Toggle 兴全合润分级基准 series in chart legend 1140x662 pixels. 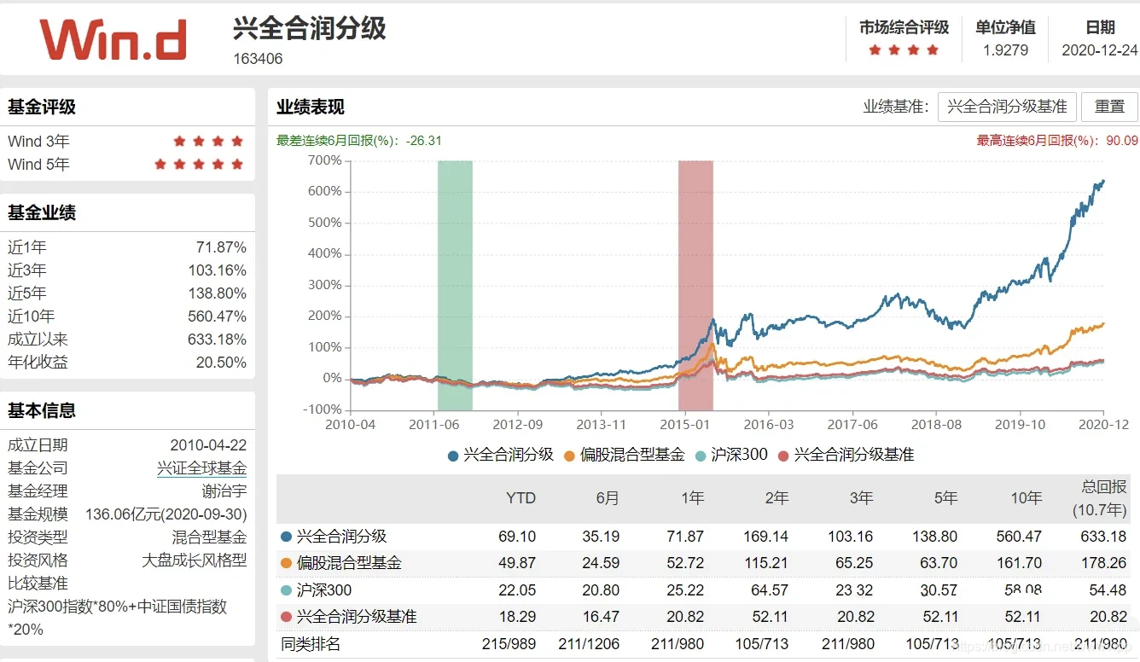[846, 455]
